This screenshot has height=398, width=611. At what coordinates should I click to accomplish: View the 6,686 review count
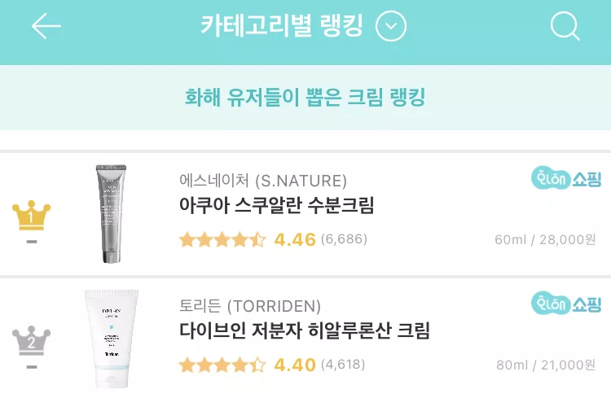pos(344,239)
